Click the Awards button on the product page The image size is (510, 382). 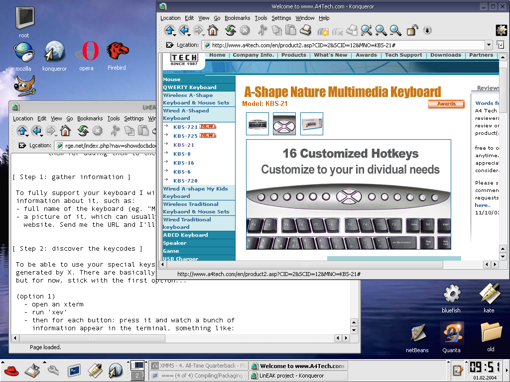[446, 104]
